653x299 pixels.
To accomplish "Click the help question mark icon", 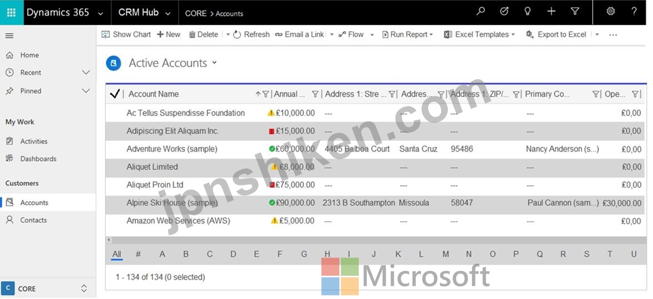I will [634, 12].
